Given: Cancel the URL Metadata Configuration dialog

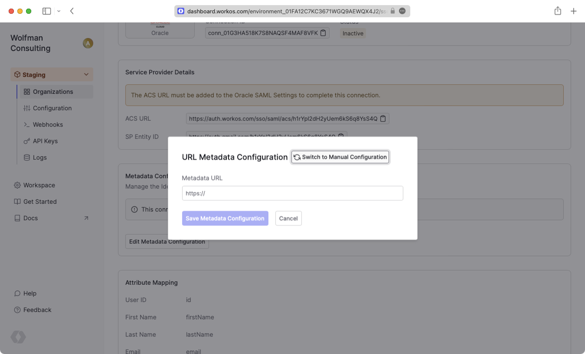Looking at the screenshot, I should pos(288,218).
